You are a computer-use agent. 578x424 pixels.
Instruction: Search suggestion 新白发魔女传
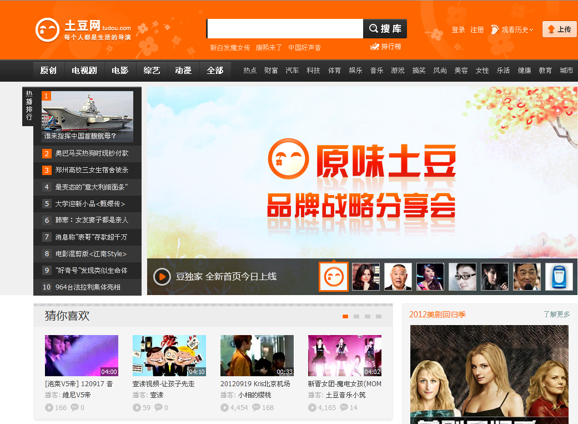click(x=230, y=48)
